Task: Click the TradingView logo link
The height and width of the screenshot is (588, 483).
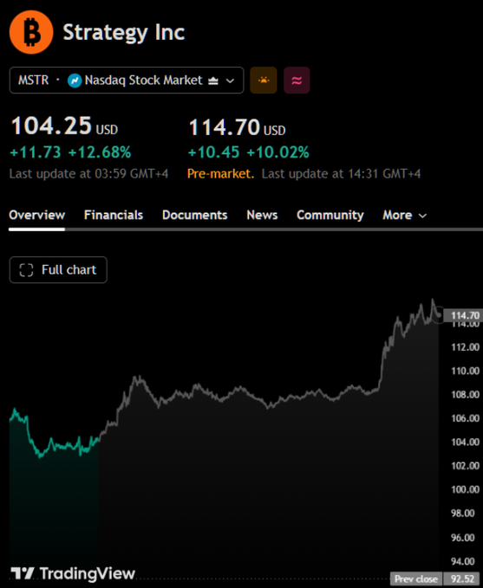Action: click(x=73, y=573)
